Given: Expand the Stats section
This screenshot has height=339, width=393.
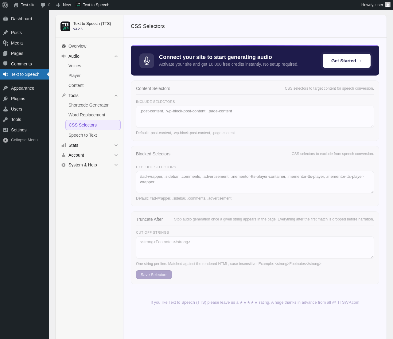Looking at the screenshot, I should [89, 145].
